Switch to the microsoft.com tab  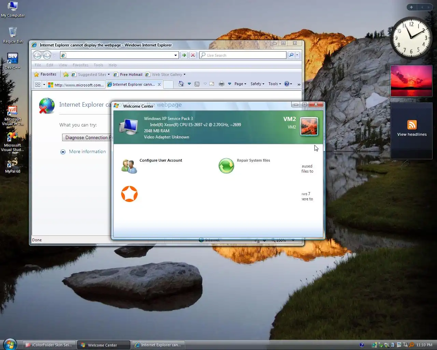click(76, 85)
